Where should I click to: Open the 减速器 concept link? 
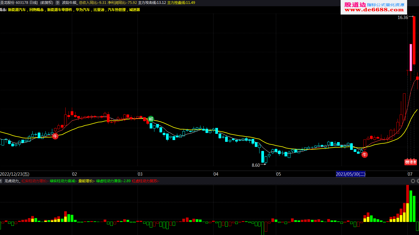click(x=134, y=10)
